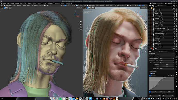Click the zoom magnifier gizmo in left viewport
Viewport: 178px width, 100px height.
(x=81, y=22)
